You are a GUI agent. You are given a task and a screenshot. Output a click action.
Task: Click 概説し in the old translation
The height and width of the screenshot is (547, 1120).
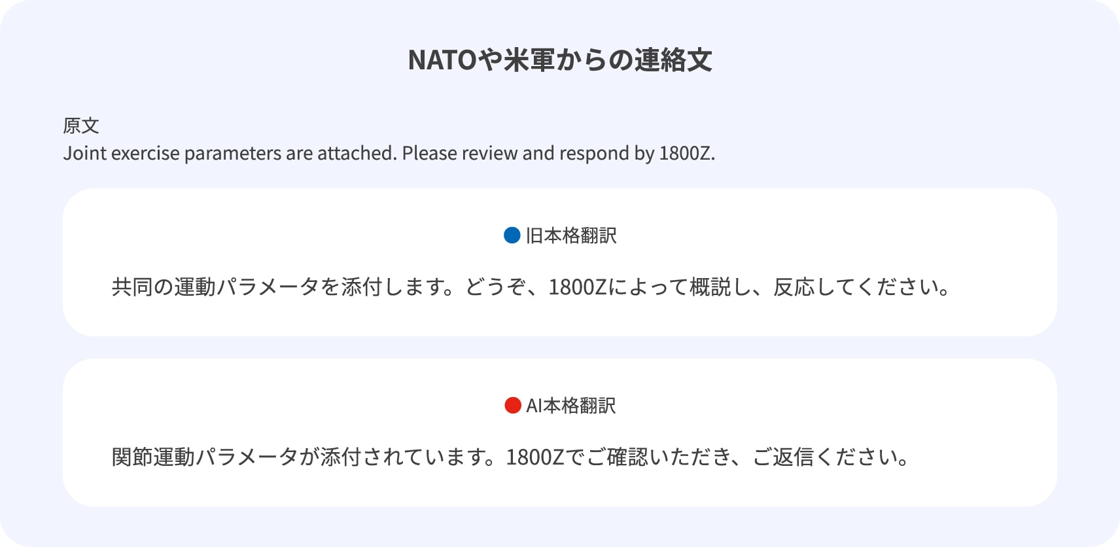721,287
